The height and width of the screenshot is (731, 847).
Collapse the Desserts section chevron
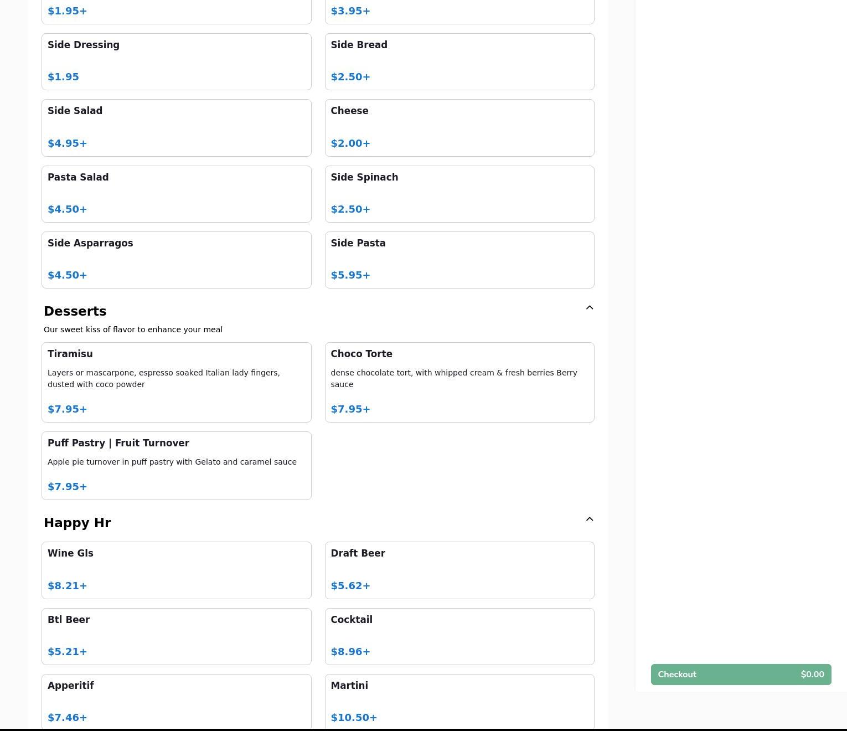(589, 308)
